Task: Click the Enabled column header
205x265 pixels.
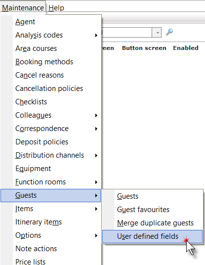Action: point(186,48)
